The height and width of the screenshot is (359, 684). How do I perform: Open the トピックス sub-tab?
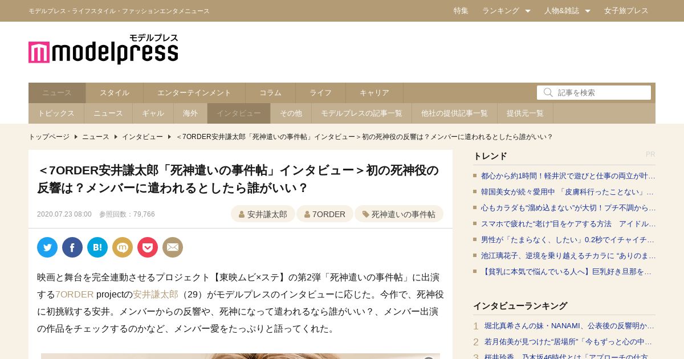[56, 113]
